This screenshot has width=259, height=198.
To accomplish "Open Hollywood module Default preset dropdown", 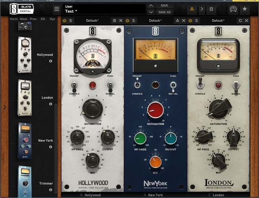I will tap(93, 21).
